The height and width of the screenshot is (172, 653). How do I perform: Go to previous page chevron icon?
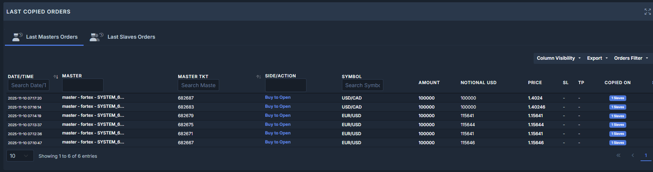point(633,155)
